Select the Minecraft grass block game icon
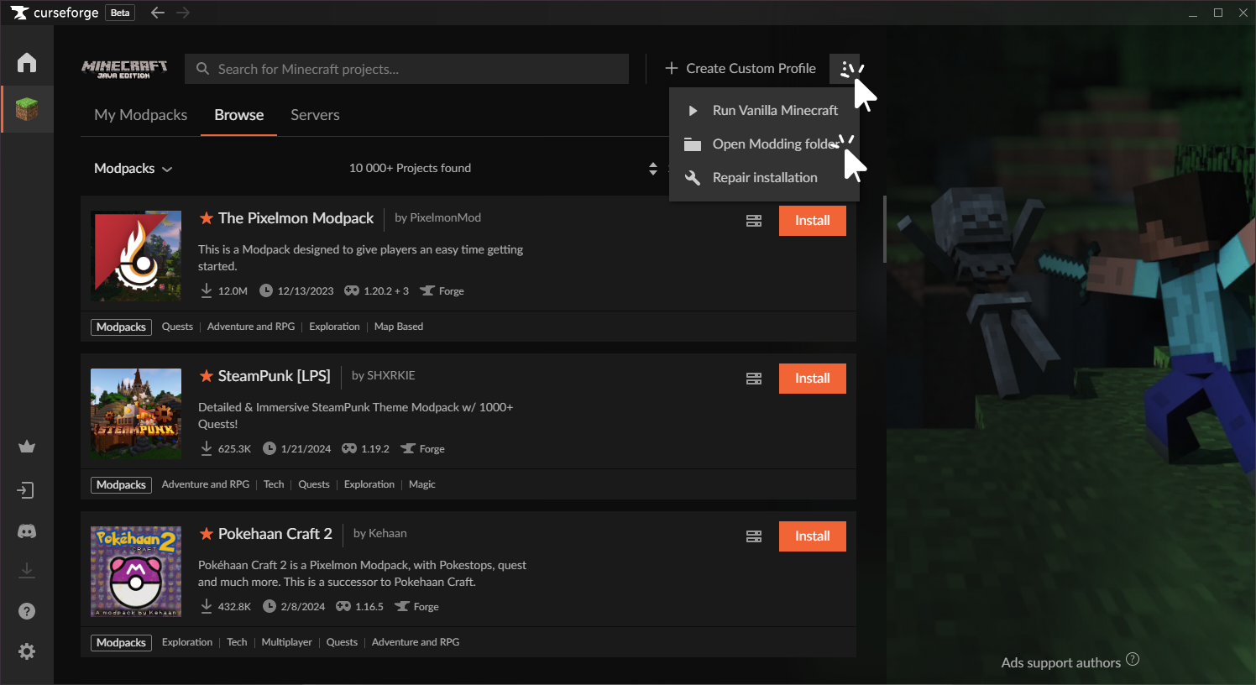The width and height of the screenshot is (1256, 685). click(x=27, y=109)
